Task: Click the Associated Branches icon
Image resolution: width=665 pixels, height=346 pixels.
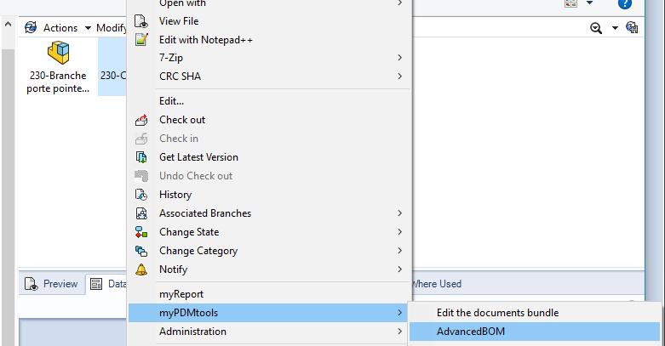Action: (x=141, y=213)
